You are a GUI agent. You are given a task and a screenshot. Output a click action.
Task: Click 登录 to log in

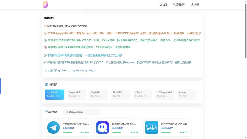click(195, 5)
